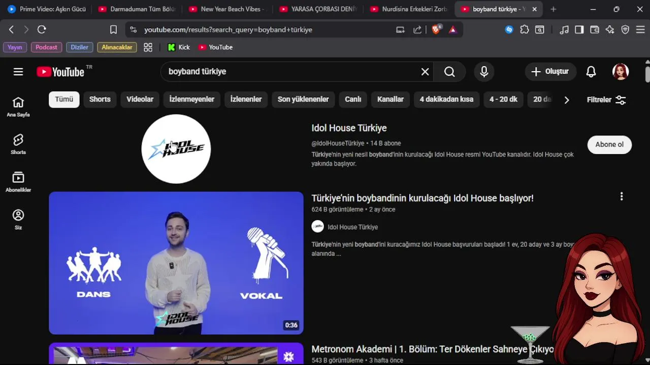This screenshot has height=365, width=650.
Task: Switch to the Prime Video browser tab
Action: click(x=46, y=9)
